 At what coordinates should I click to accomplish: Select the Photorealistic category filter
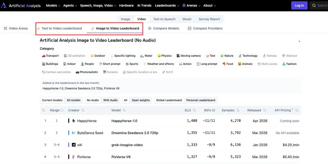pyautogui.click(x=87, y=72)
